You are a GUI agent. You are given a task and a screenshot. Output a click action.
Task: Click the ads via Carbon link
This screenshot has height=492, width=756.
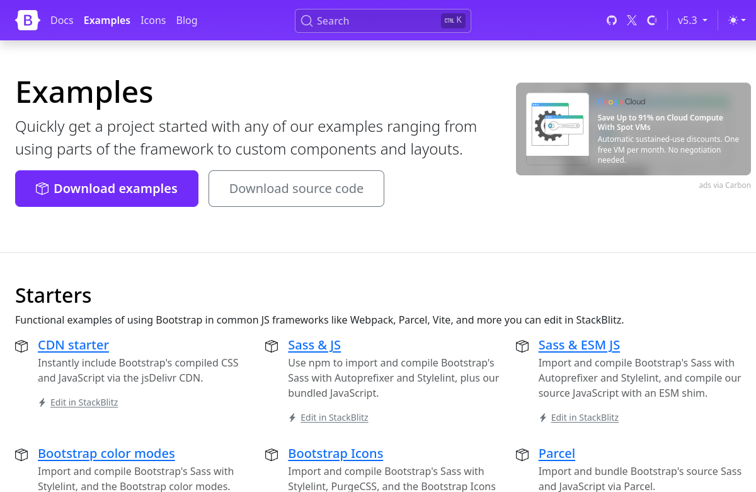724,185
